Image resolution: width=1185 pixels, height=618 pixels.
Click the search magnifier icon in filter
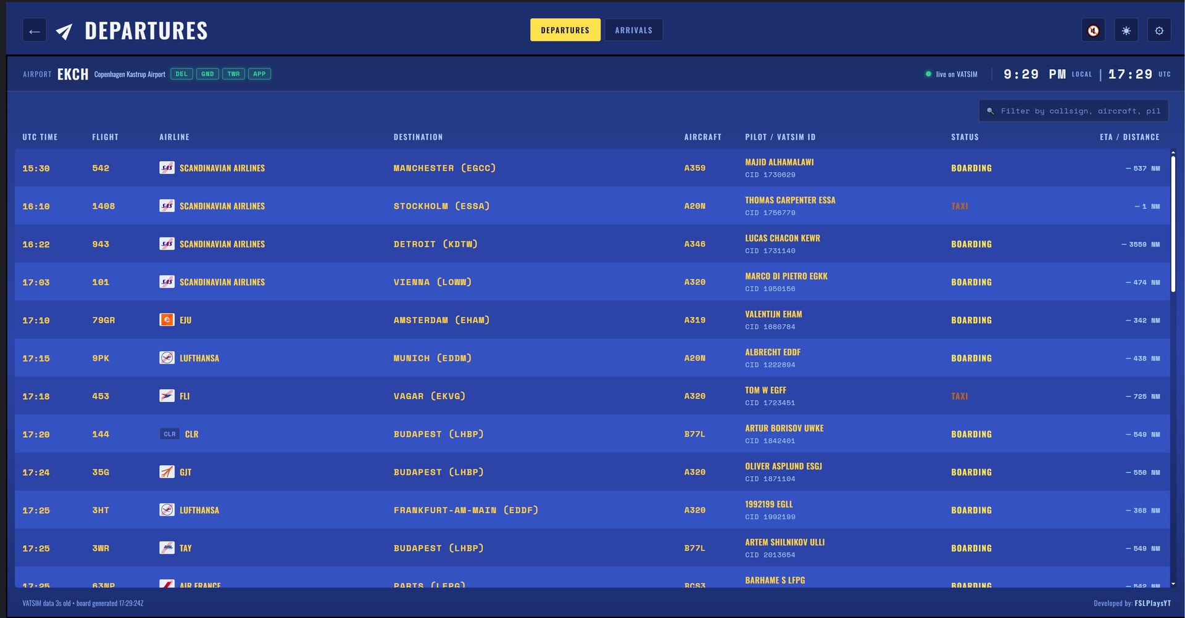pyautogui.click(x=991, y=111)
